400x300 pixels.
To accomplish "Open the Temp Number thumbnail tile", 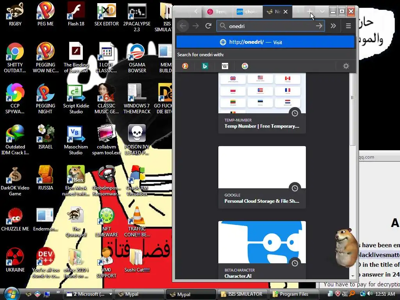I will tap(262, 103).
